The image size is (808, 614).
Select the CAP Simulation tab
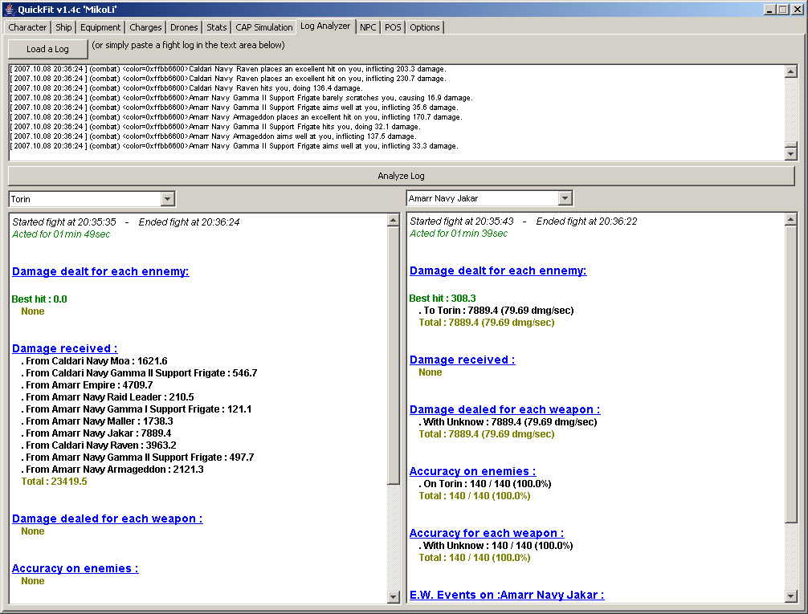[x=264, y=27]
